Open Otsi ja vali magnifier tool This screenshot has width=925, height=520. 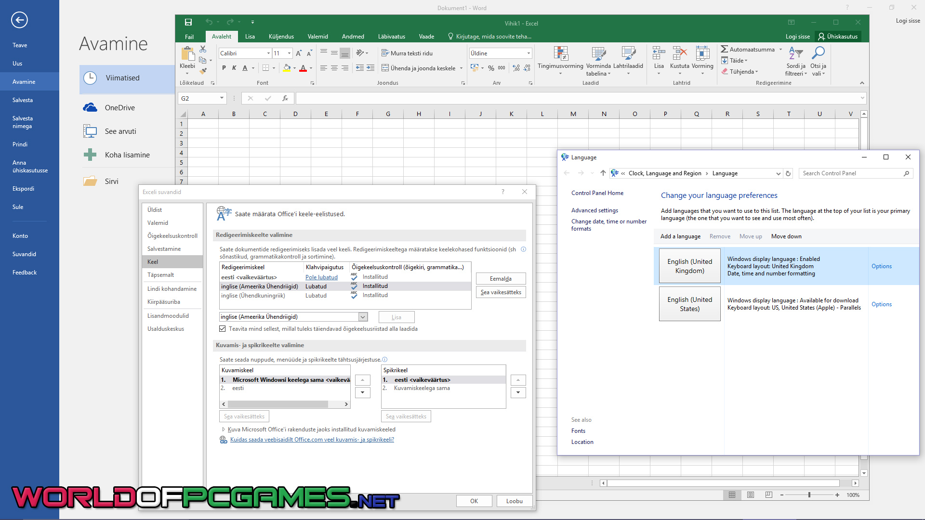(x=818, y=61)
